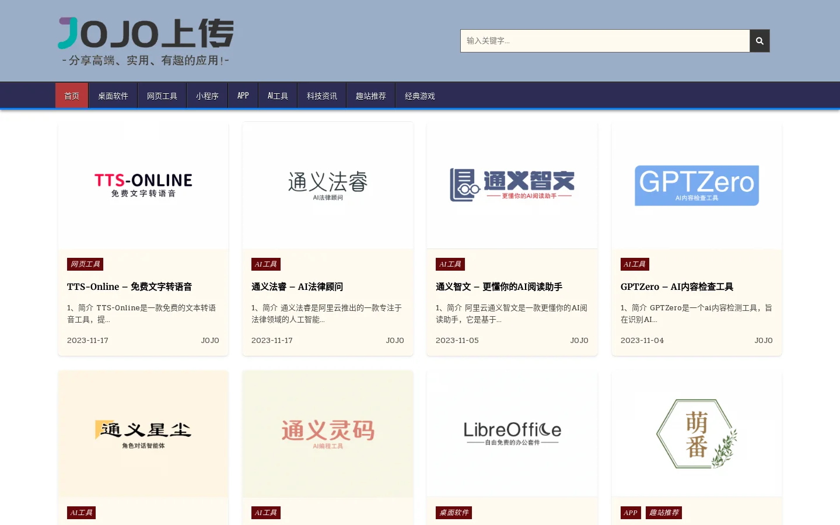Open the 萌番 thumbnail image
Screen dimensions: 840x525
696,434
